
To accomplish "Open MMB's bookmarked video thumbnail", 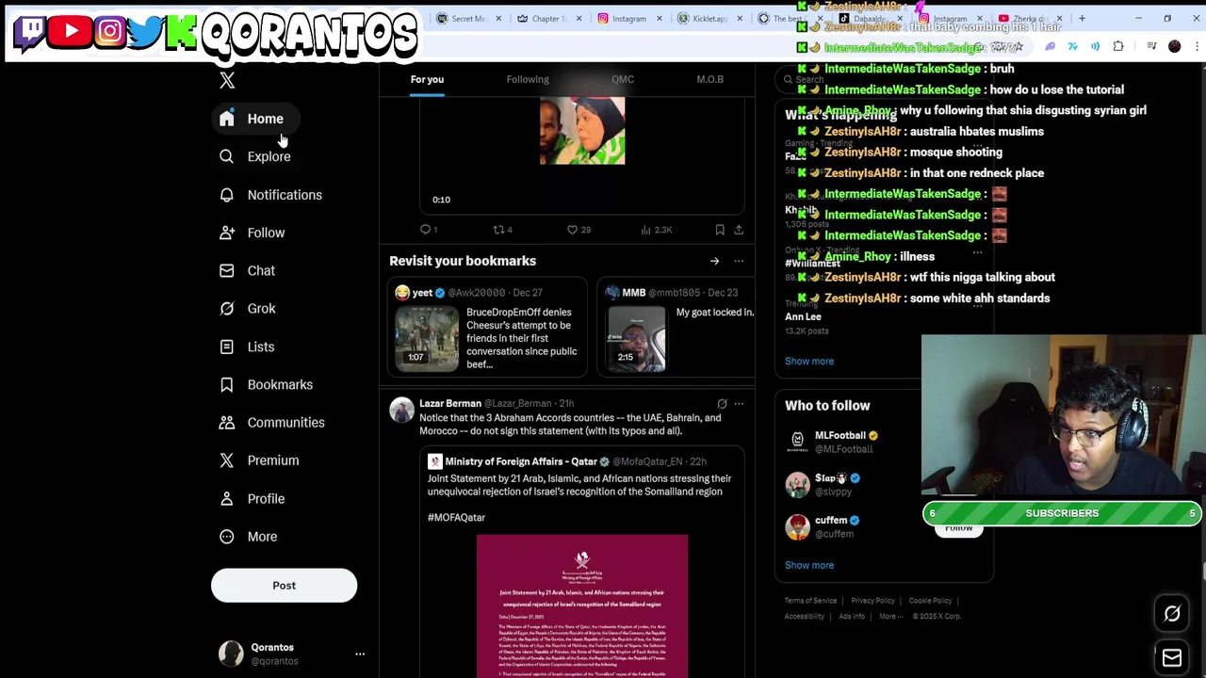I will [x=636, y=337].
